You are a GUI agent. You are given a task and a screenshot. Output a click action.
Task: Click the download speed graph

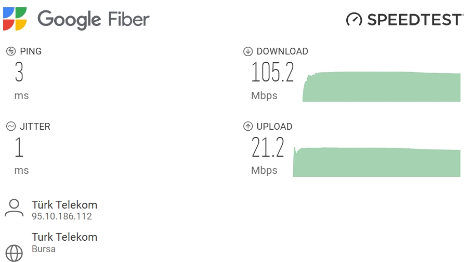(x=381, y=87)
